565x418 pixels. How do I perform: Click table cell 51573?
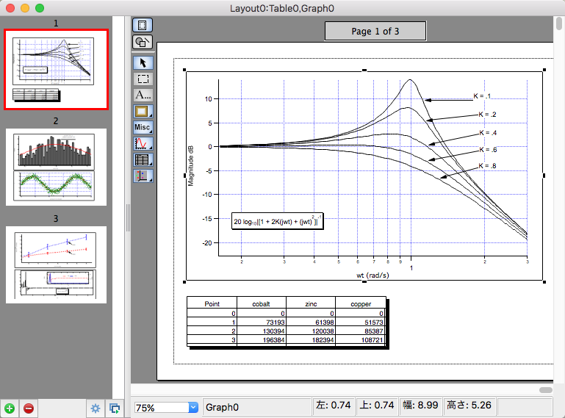pyautogui.click(x=360, y=322)
